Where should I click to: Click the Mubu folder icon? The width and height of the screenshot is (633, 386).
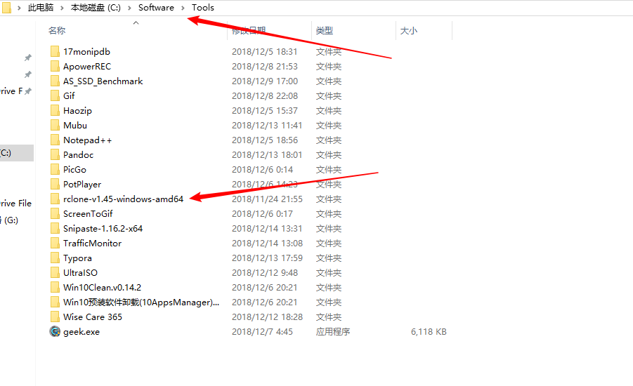pos(55,126)
